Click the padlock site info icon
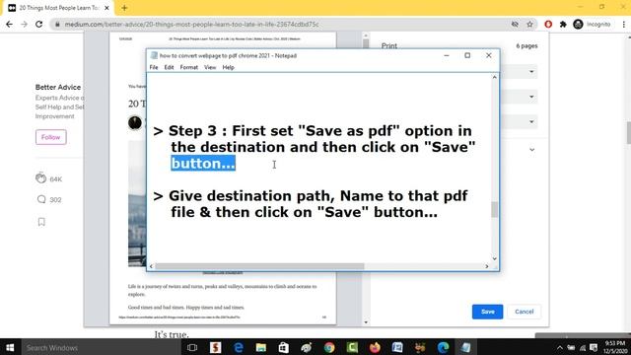631x355 pixels. (57, 24)
